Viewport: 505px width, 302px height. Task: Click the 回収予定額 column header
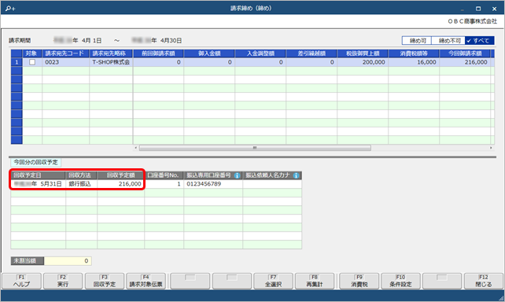[x=121, y=175]
